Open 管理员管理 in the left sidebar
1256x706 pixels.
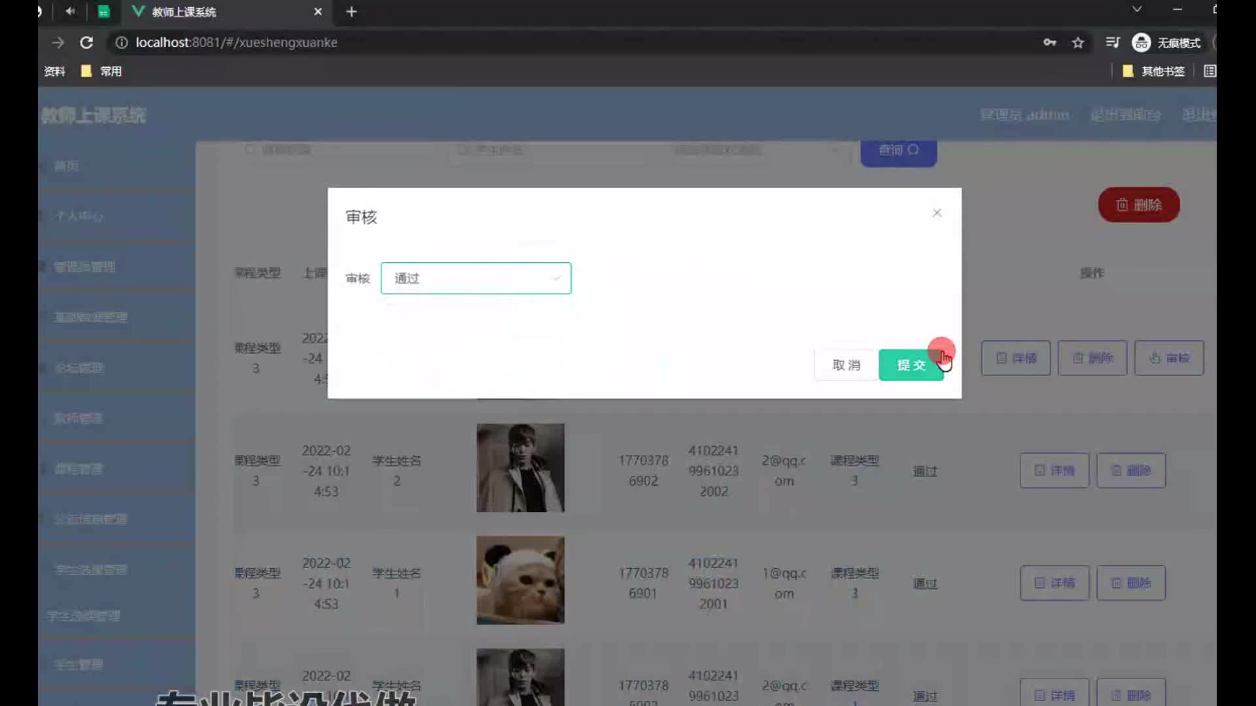tap(84, 267)
